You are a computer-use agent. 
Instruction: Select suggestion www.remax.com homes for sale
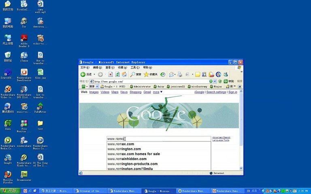tap(159, 154)
